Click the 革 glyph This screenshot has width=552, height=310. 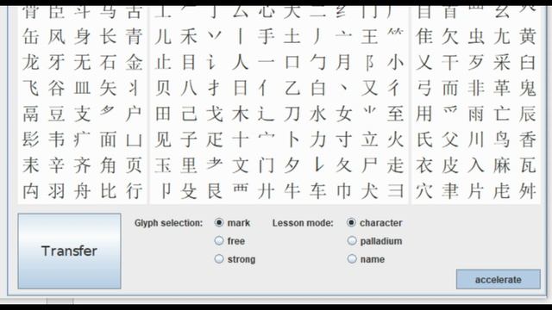(502, 88)
